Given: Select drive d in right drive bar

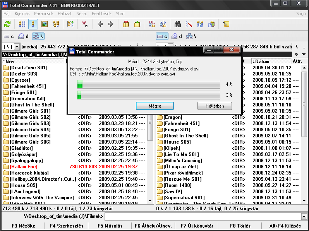Looking at the screenshot, I should coord(177,36).
